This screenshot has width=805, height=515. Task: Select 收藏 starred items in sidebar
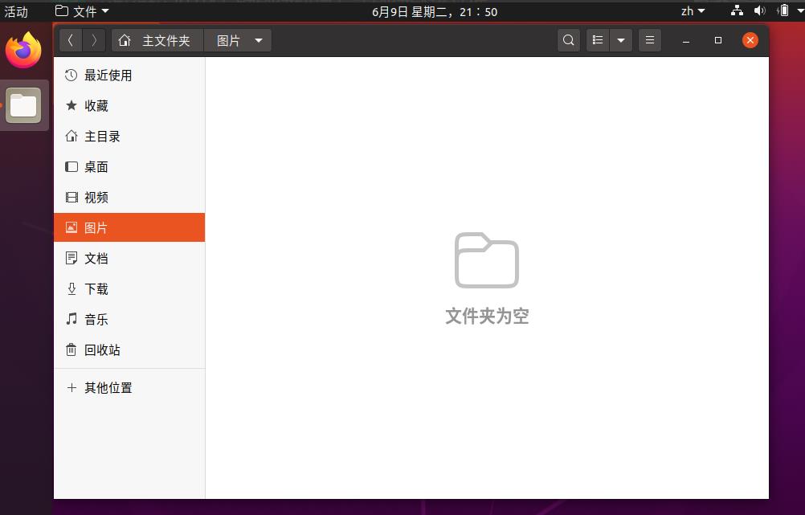pos(96,106)
